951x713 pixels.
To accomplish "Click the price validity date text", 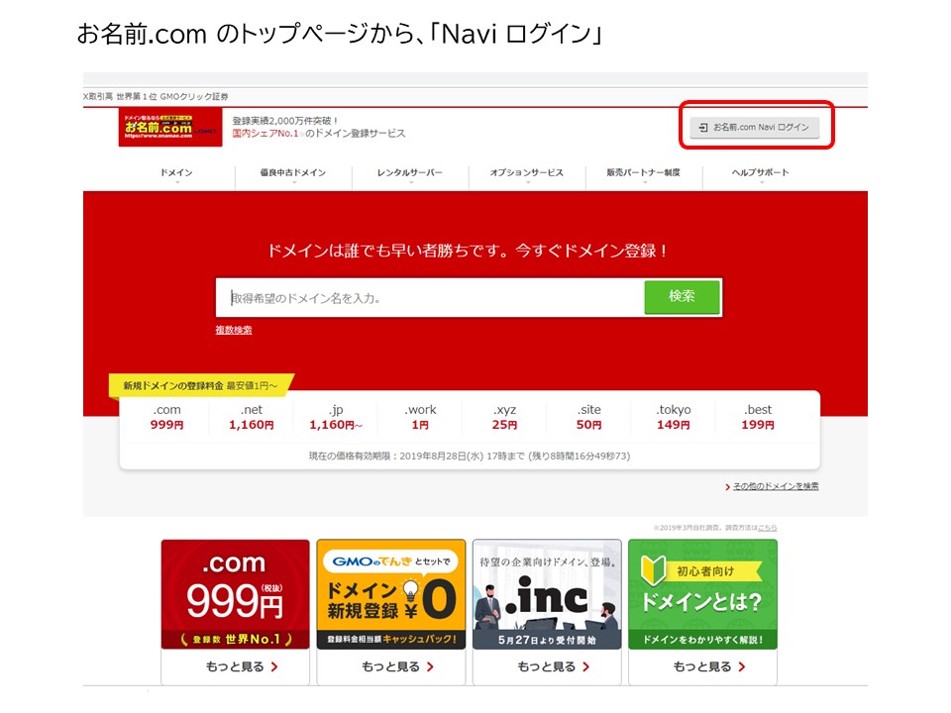I will pyautogui.click(x=470, y=456).
